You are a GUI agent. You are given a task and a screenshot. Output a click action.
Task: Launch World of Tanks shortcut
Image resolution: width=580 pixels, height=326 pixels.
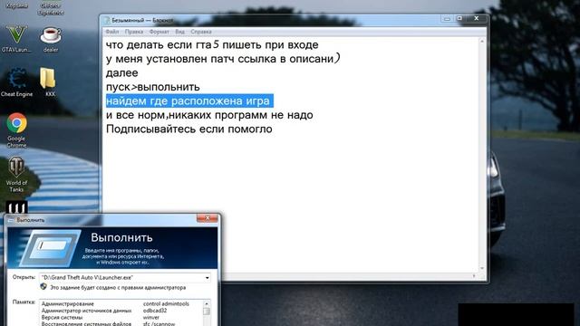coord(16,175)
